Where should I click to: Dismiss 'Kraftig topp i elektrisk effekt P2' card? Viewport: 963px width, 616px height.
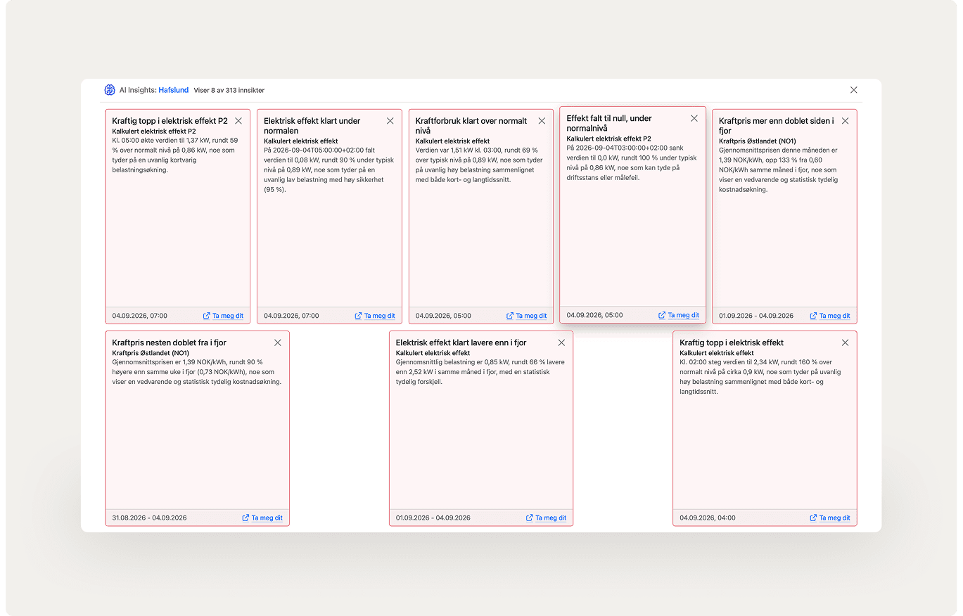point(238,121)
